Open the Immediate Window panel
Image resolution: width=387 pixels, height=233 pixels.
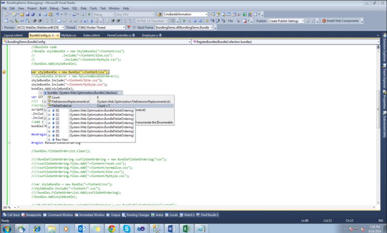(x=93, y=215)
